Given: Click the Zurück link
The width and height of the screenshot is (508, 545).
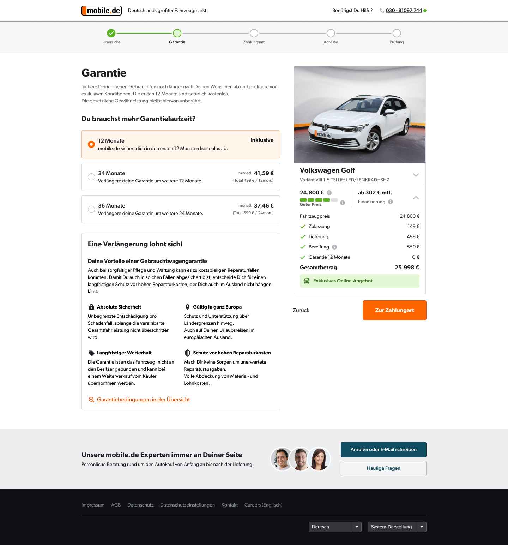Looking at the screenshot, I should (301, 310).
